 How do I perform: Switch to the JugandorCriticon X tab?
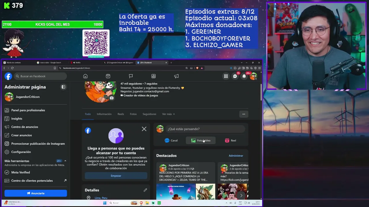pyautogui.click(x=118, y=63)
